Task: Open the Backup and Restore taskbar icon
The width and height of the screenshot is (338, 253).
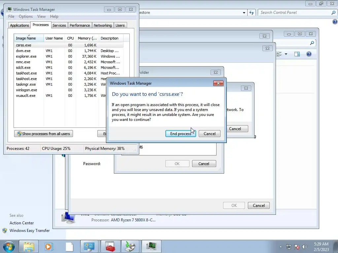Action: click(130, 246)
